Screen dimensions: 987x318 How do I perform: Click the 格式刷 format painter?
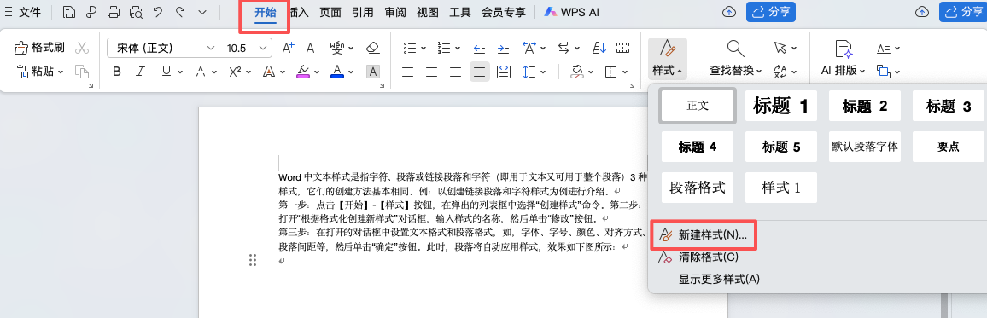(38, 48)
